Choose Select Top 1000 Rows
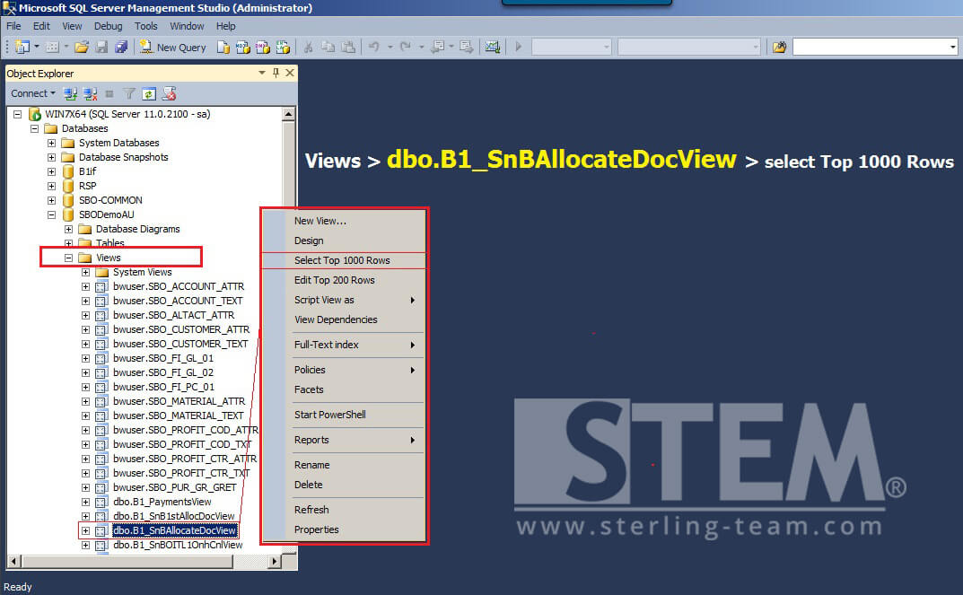This screenshot has width=963, height=595. pos(344,260)
